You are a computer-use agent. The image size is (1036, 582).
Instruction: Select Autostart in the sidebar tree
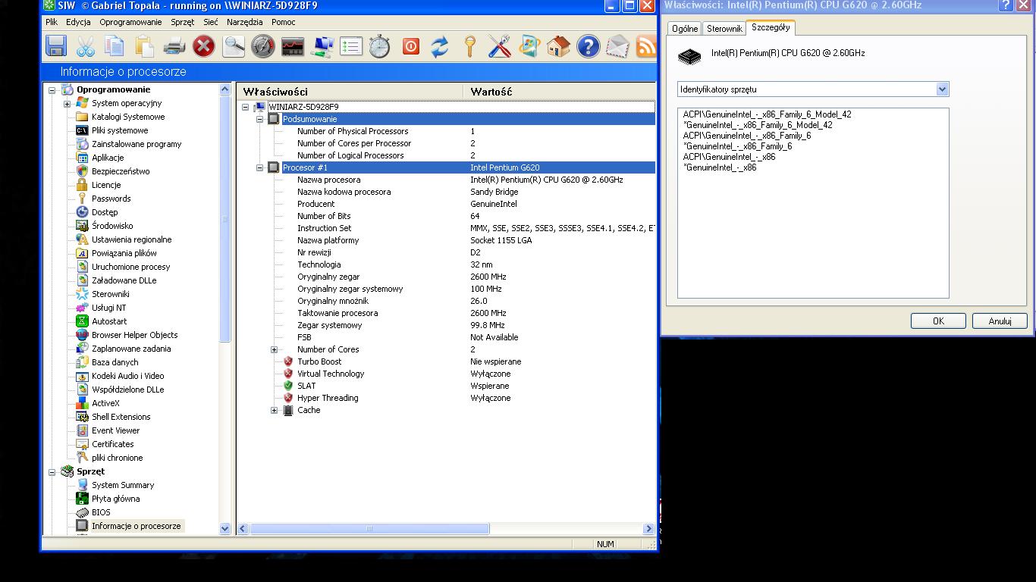(x=109, y=321)
